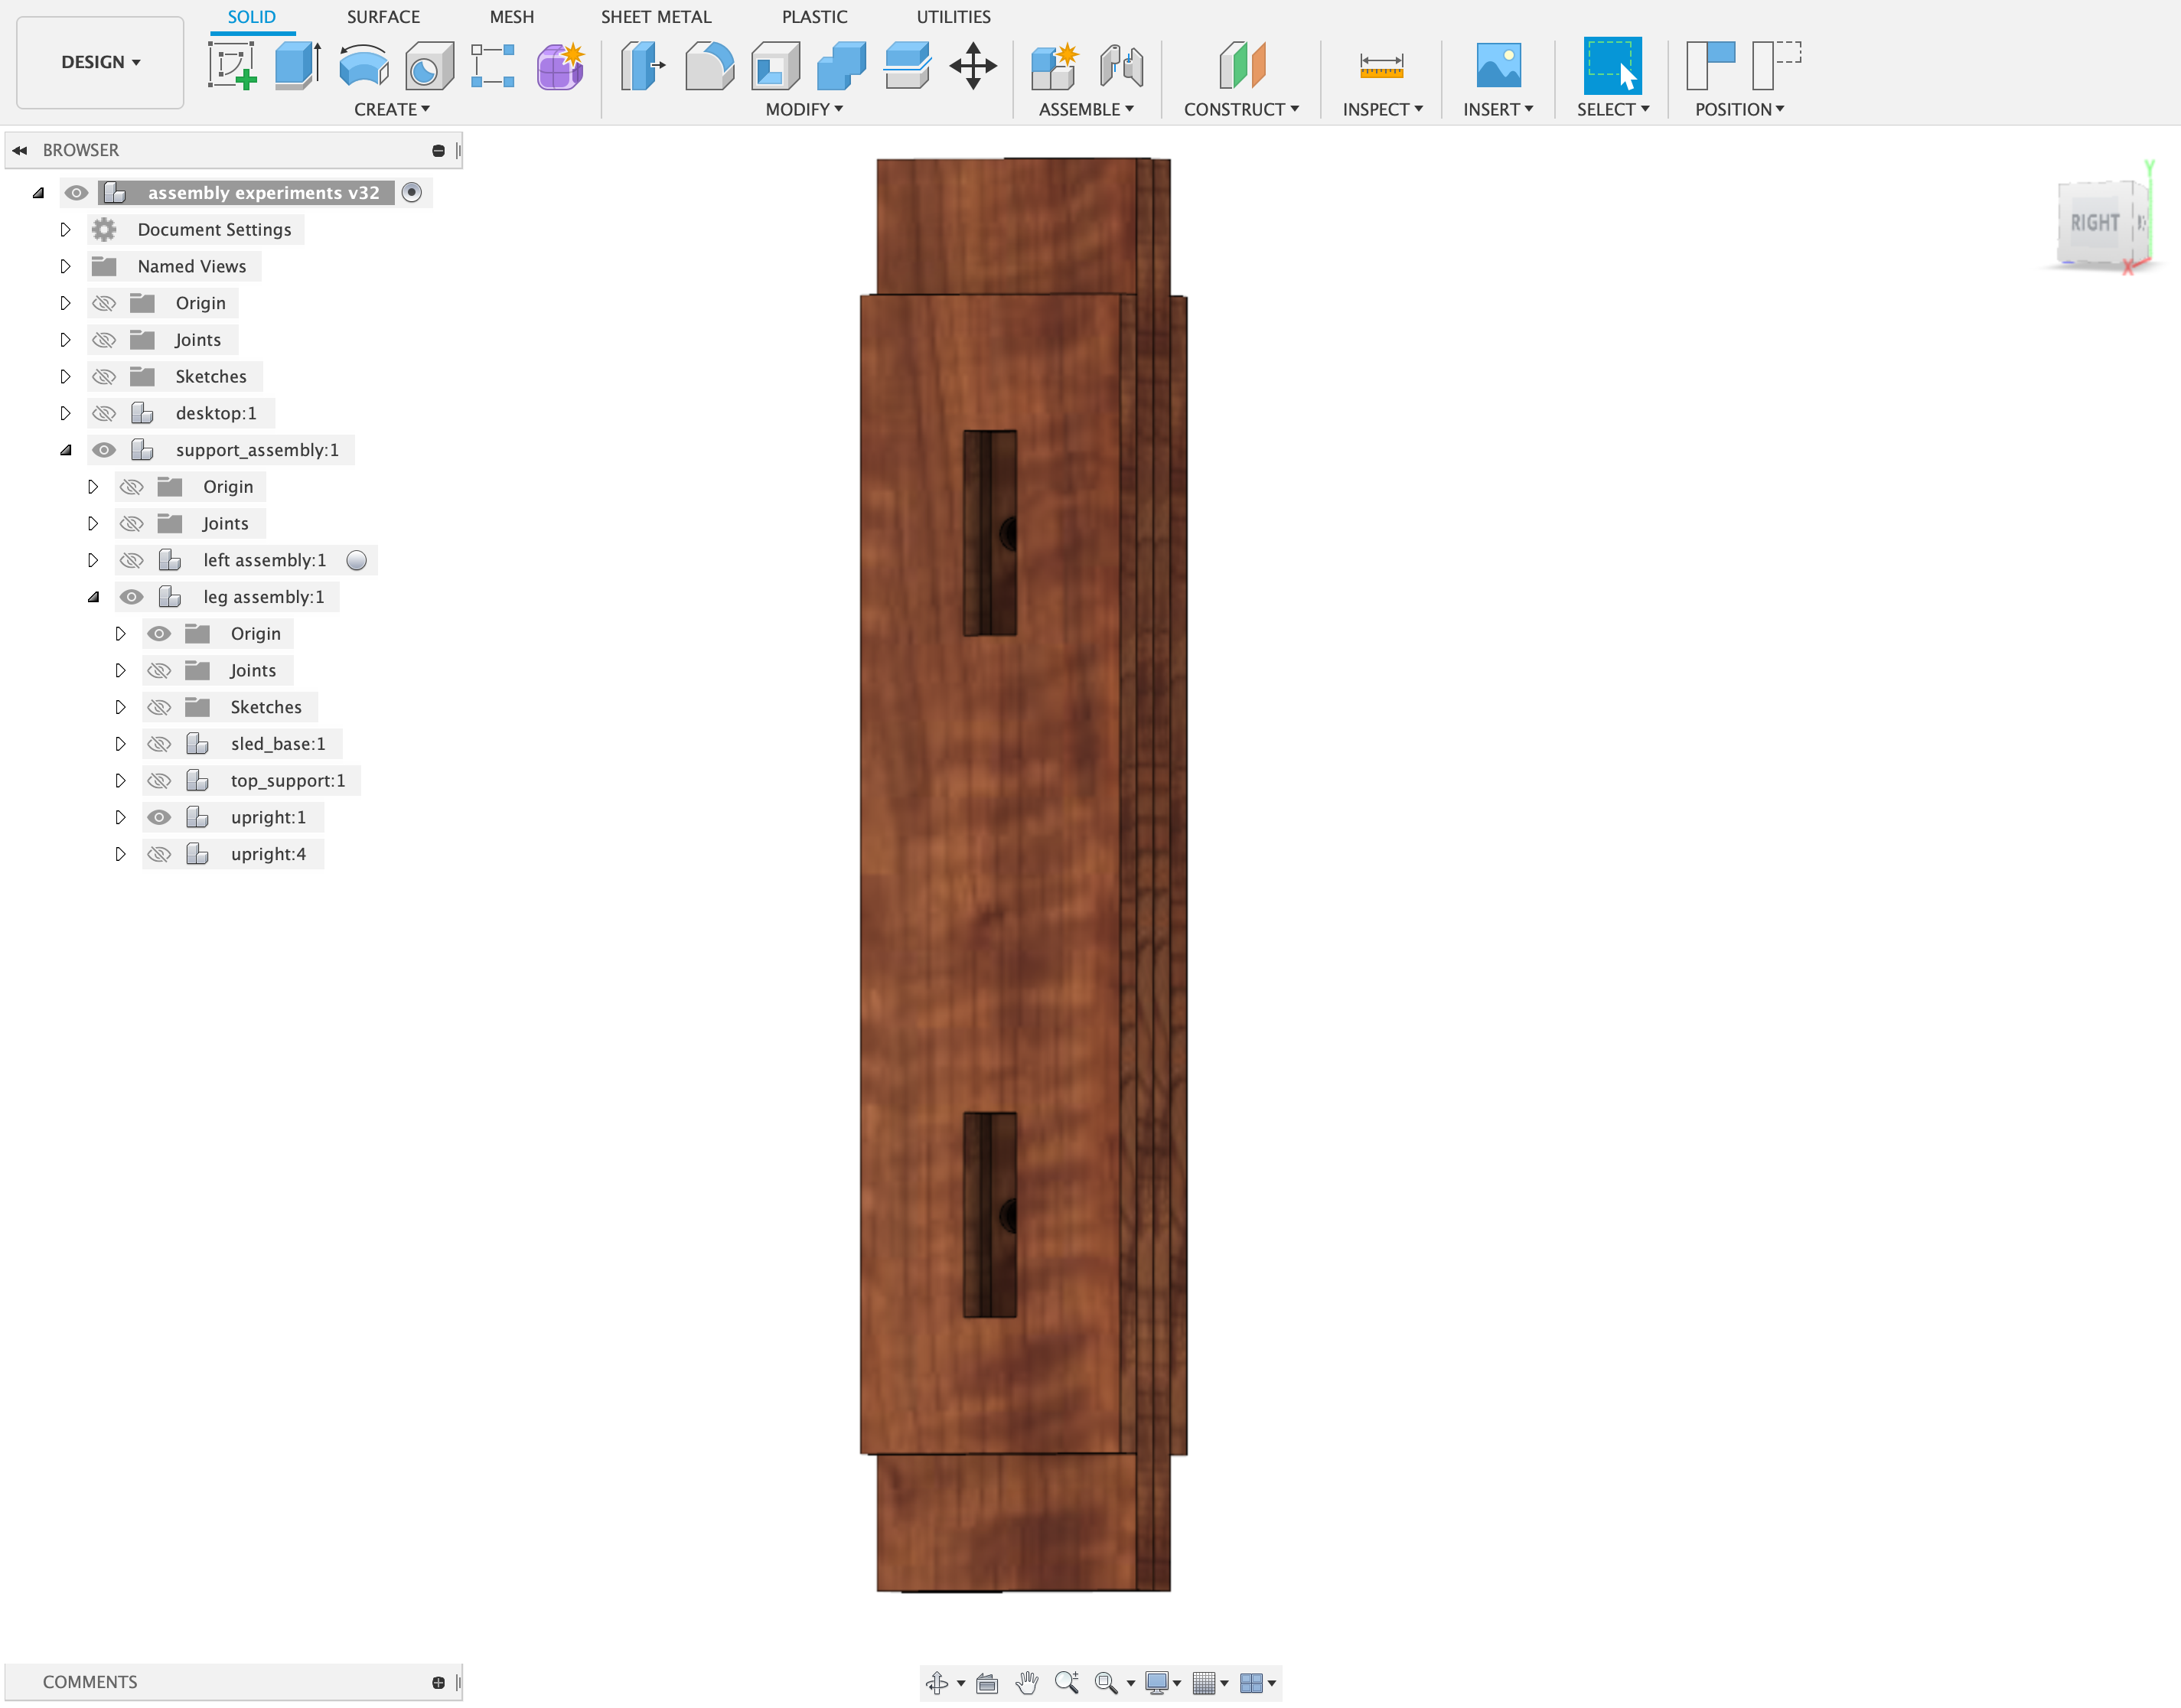This screenshot has height=1708, width=2181.
Task: Open the DESIGN workspace selector
Action: pyautogui.click(x=99, y=61)
